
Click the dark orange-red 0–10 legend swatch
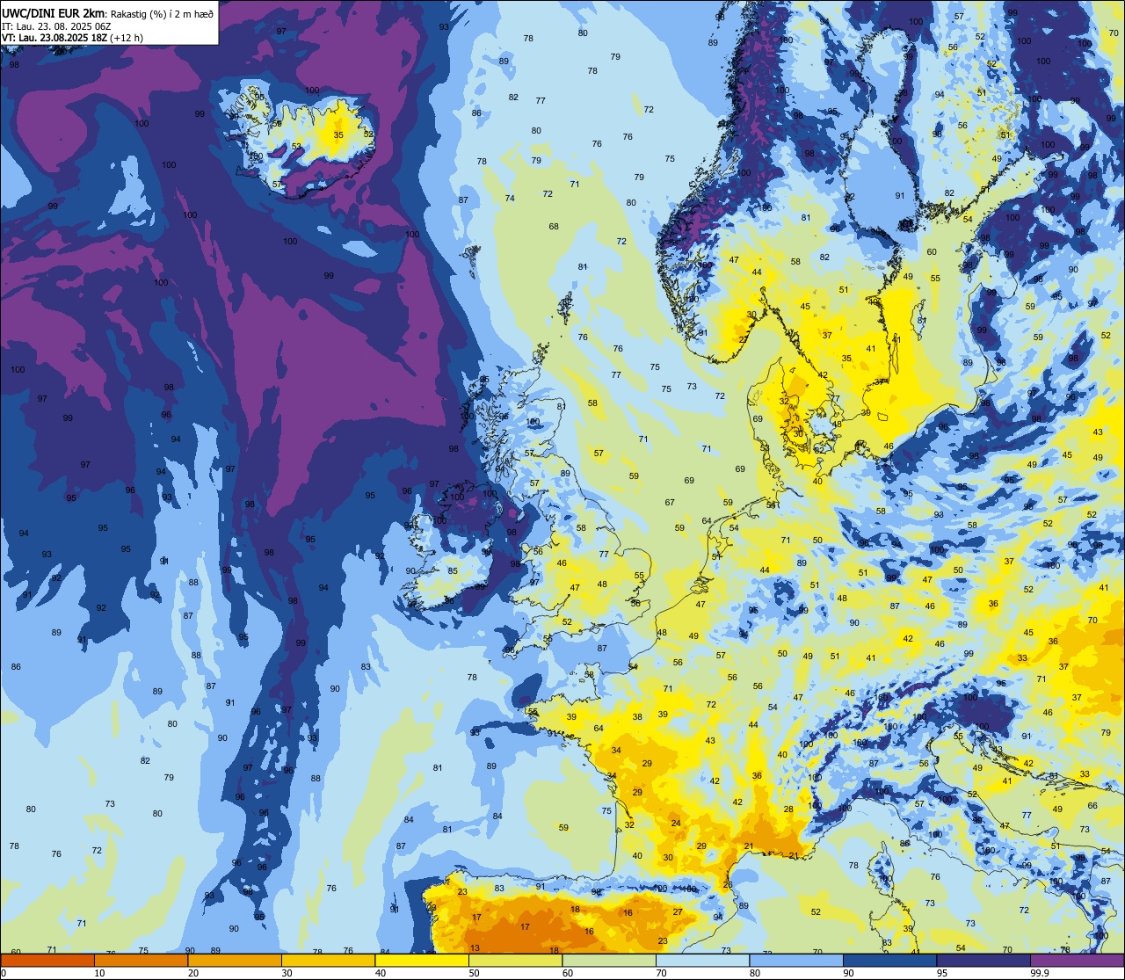(47, 960)
